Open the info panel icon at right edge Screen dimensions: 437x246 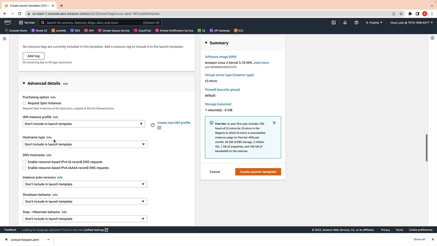point(432,38)
